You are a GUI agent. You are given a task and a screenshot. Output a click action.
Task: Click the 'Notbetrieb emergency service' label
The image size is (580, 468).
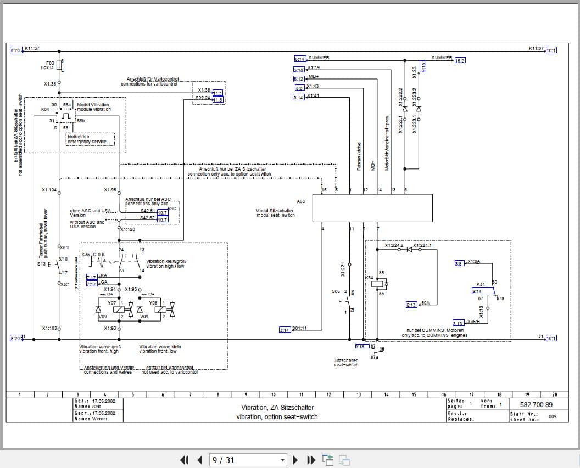pyautogui.click(x=87, y=139)
